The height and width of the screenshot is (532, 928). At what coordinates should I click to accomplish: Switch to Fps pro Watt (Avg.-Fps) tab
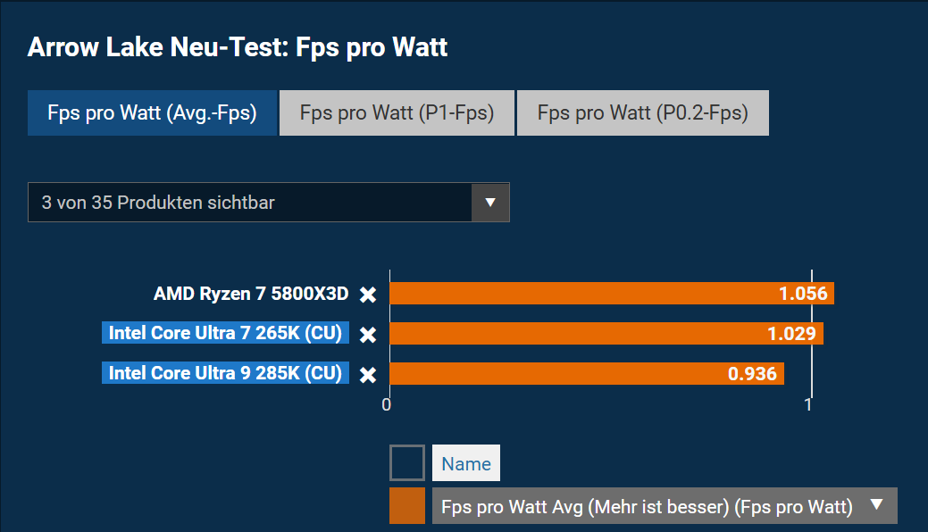point(152,113)
